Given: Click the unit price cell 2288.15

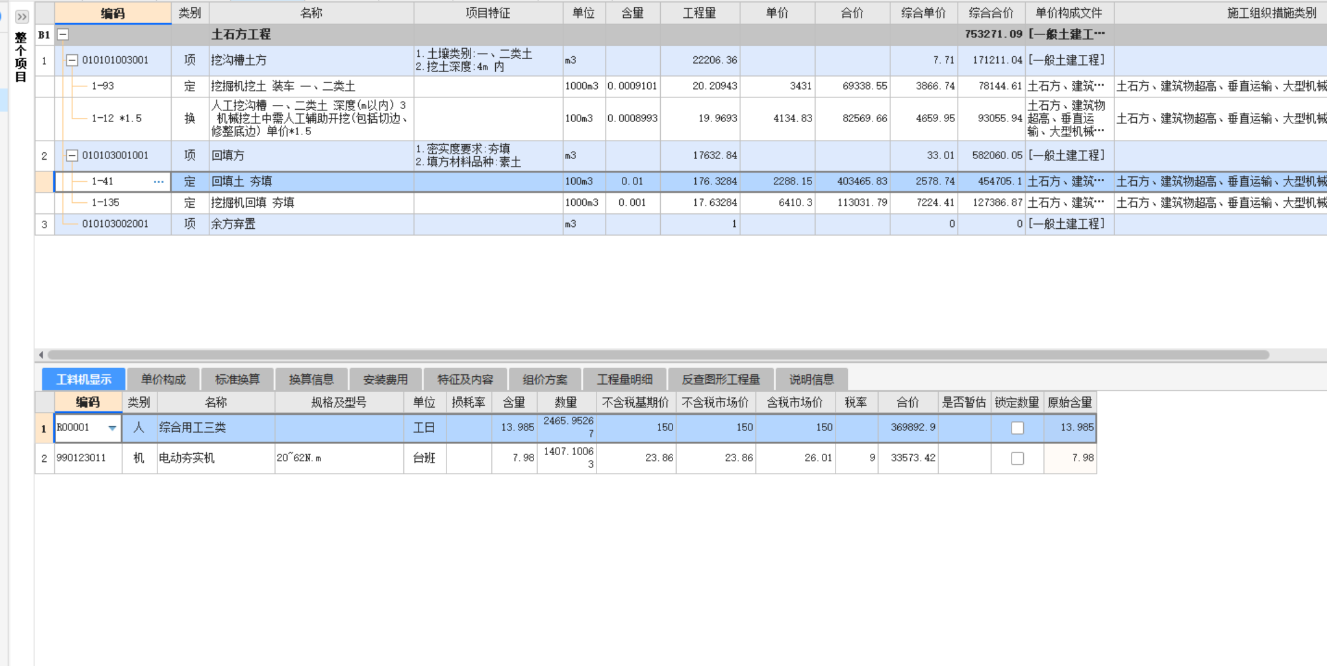Looking at the screenshot, I should (x=777, y=182).
